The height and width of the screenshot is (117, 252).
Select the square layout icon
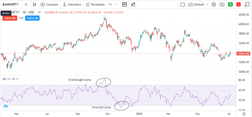(182, 5)
